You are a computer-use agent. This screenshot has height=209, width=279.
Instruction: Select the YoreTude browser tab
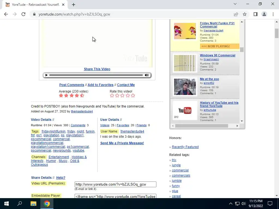coord(35,5)
